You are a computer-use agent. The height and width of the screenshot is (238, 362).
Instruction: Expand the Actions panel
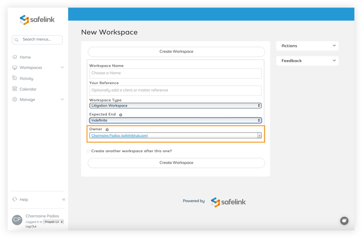[x=307, y=46]
